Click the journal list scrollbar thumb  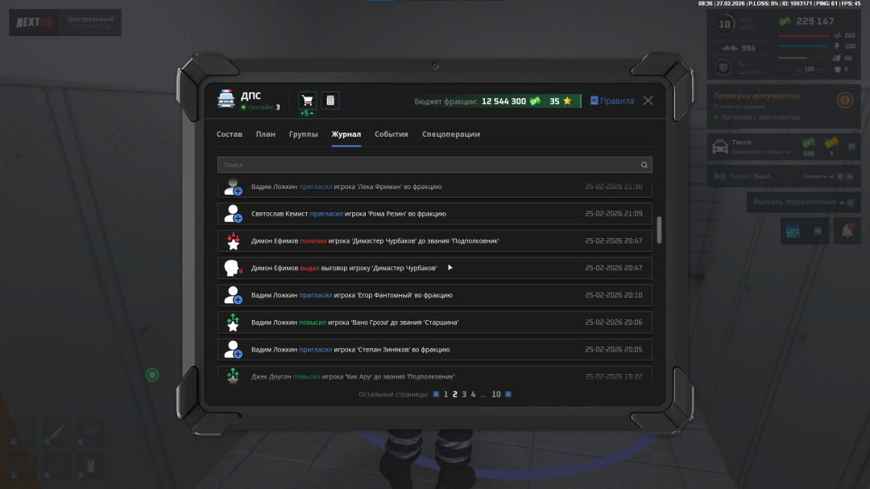[660, 229]
